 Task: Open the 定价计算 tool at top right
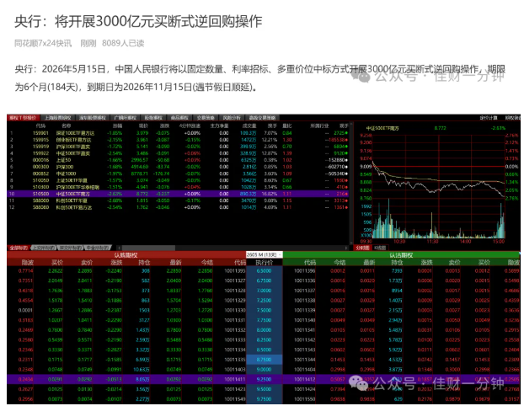click(x=489, y=118)
